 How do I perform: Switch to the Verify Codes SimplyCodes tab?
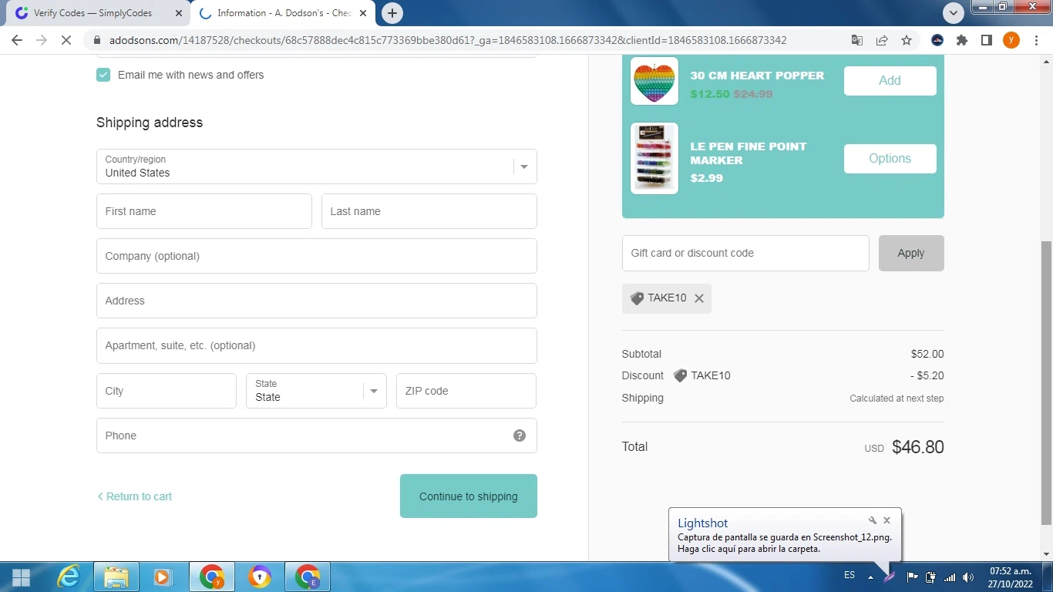click(93, 13)
